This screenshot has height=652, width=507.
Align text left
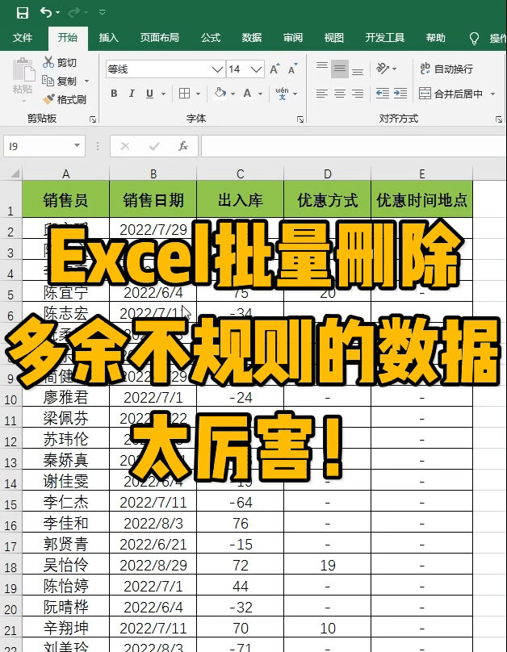click(x=322, y=94)
